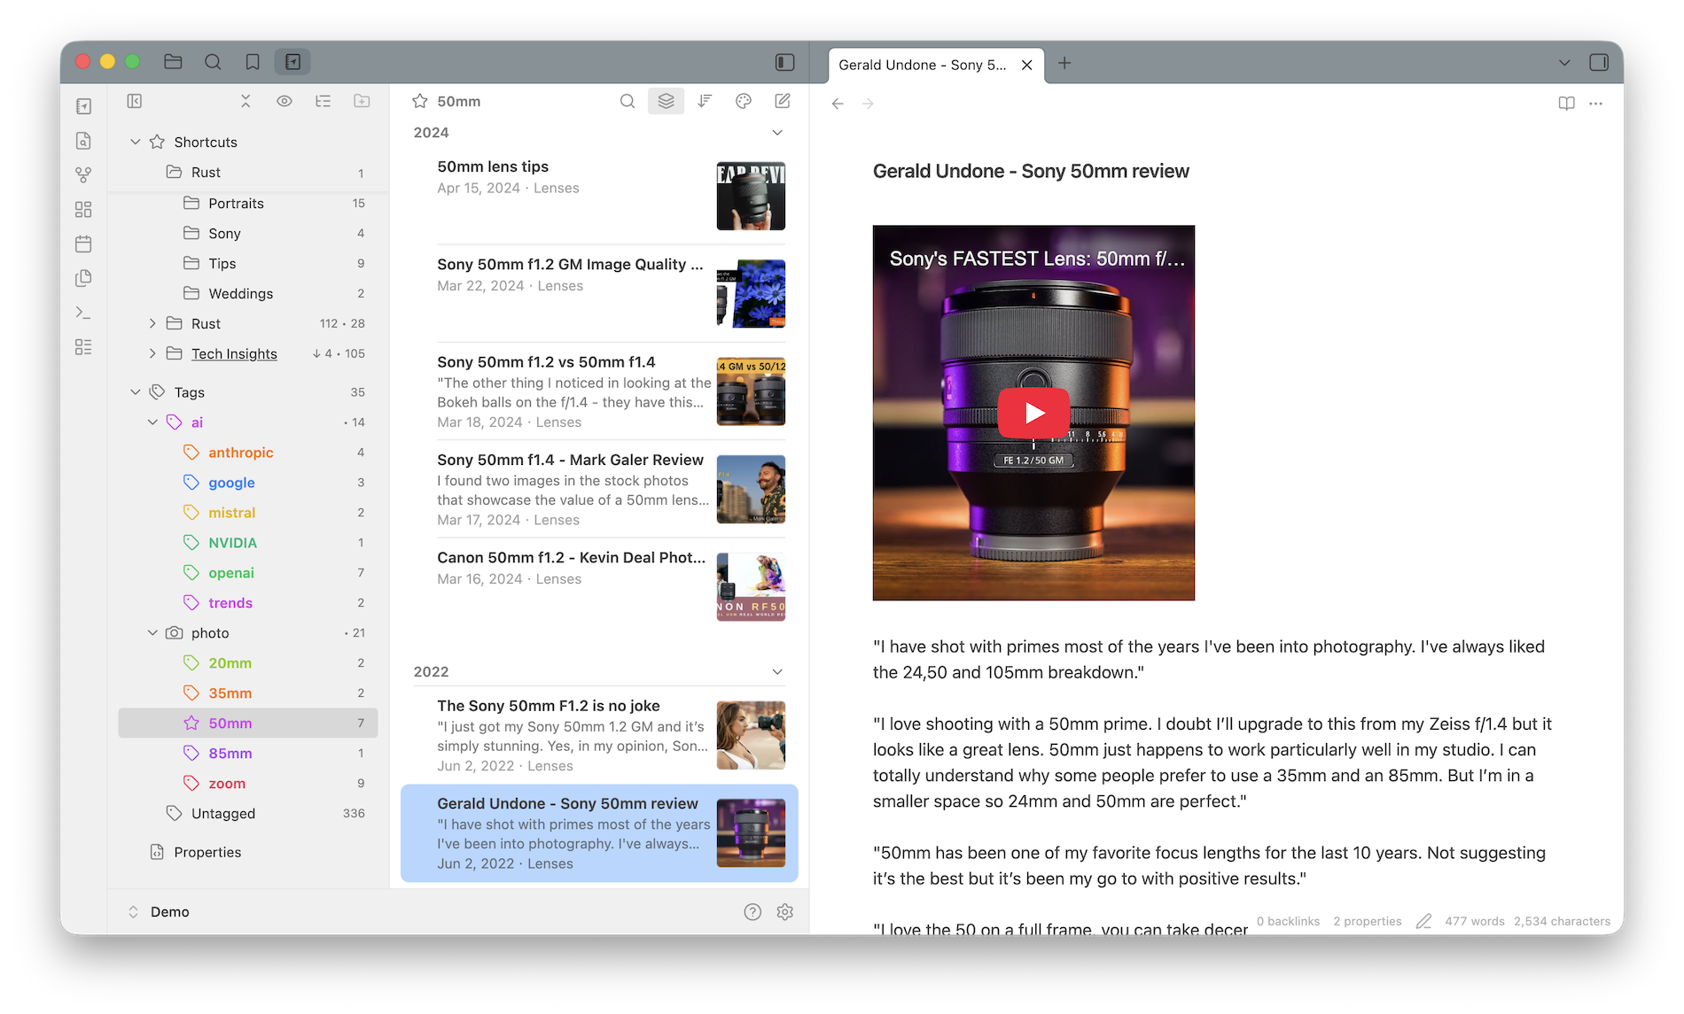Open the note's more options menu
Viewport: 1684px width, 1014px height.
tap(1596, 104)
